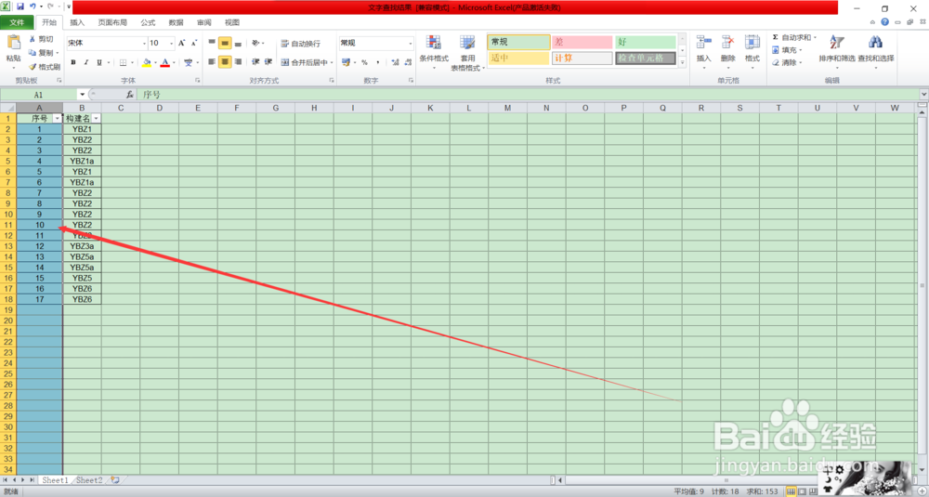This screenshot has height=497, width=929.
Task: Click the Format Painter (格式刷) brush
Action: (x=33, y=67)
